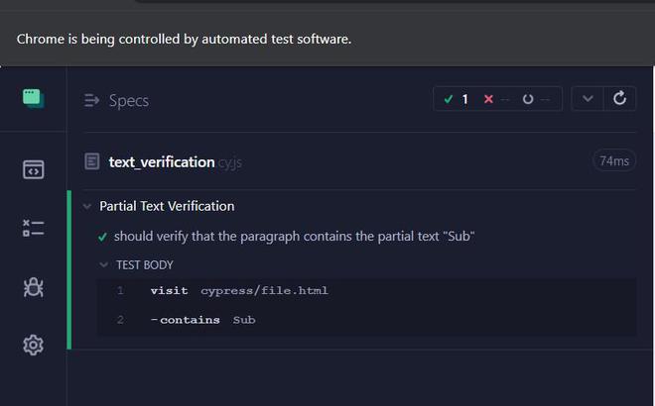Screen dimensions: 655x406
Task: Open the chevron dropdown next to rerun
Action: [x=588, y=99]
